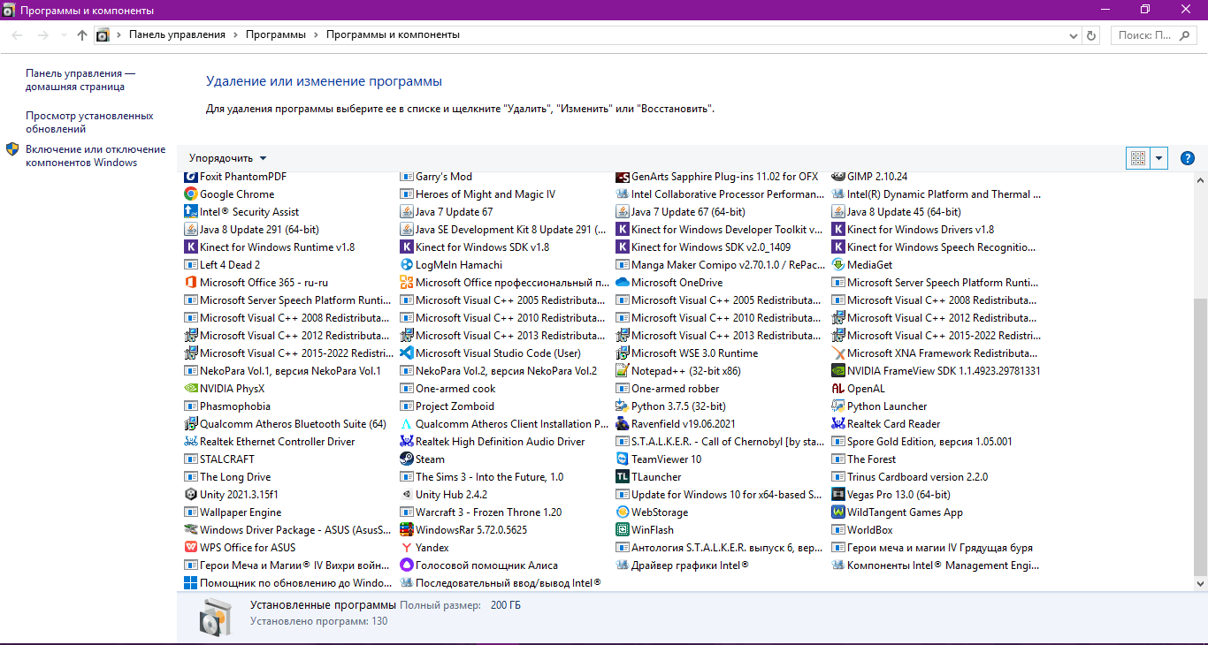The height and width of the screenshot is (645, 1208).
Task: Go to Панель управления breadcrumb
Action: (177, 35)
